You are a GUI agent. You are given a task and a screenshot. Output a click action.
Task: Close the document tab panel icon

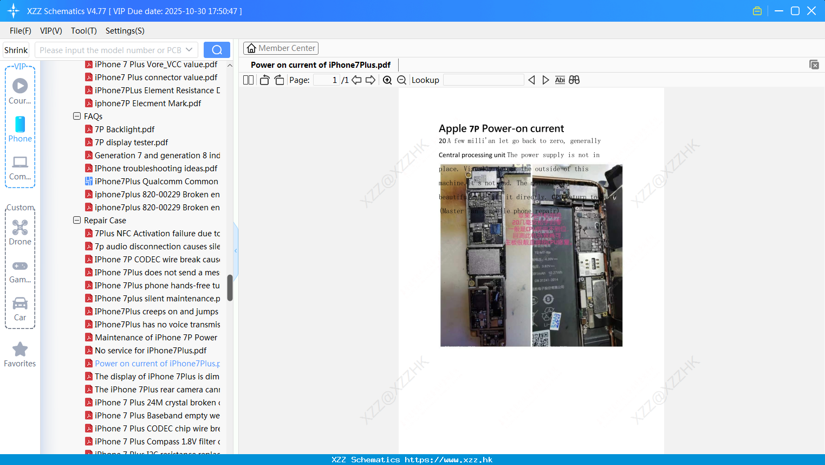point(814,64)
